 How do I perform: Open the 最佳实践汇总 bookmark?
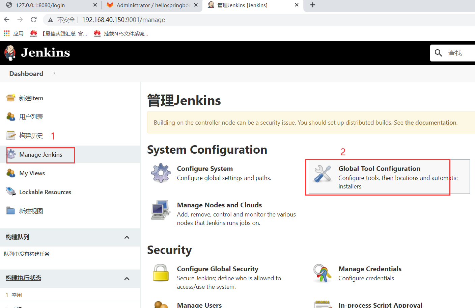click(x=58, y=33)
